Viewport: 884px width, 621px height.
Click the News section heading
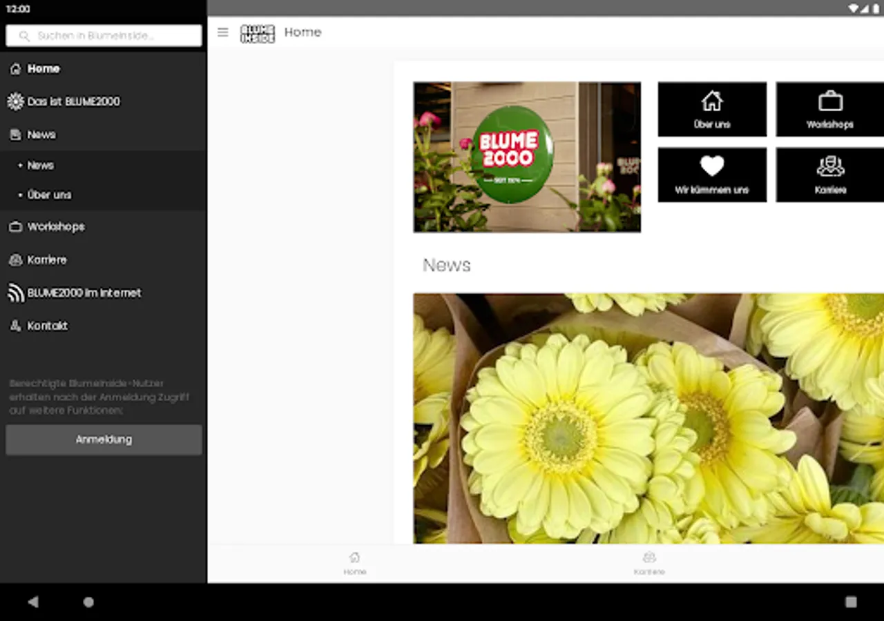[447, 265]
